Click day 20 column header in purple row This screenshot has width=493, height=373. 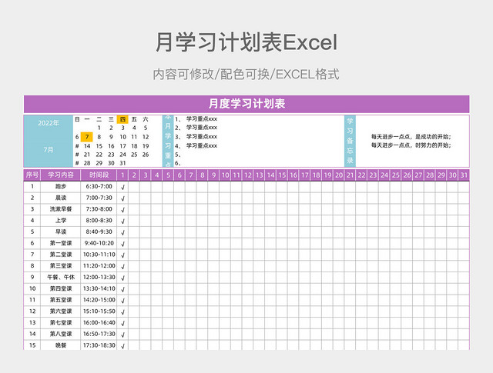coord(339,175)
